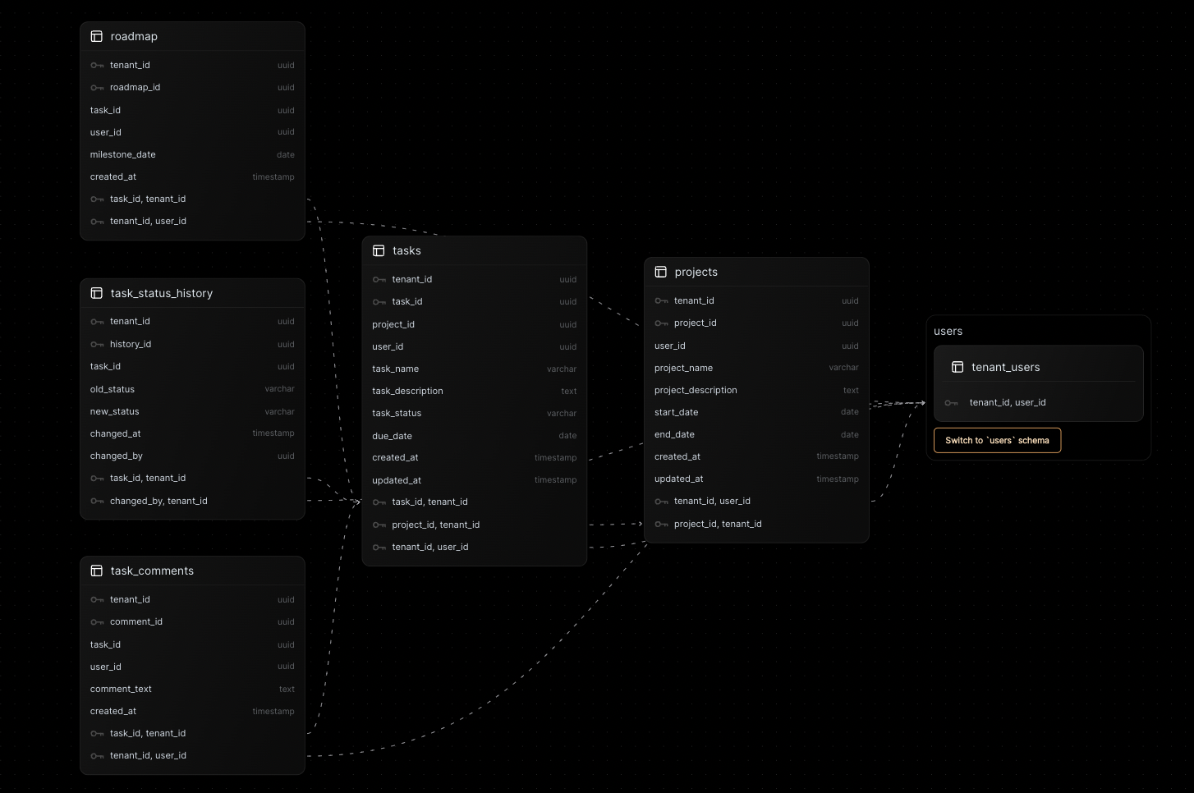Click the key icon for tenant_id, user_id in tenant_users

point(952,402)
